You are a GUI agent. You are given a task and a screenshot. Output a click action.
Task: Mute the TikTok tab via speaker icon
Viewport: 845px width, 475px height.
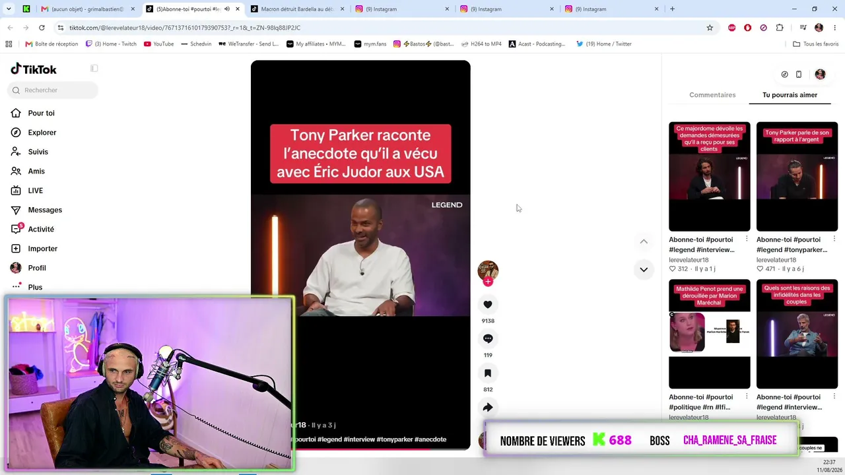coord(227,9)
